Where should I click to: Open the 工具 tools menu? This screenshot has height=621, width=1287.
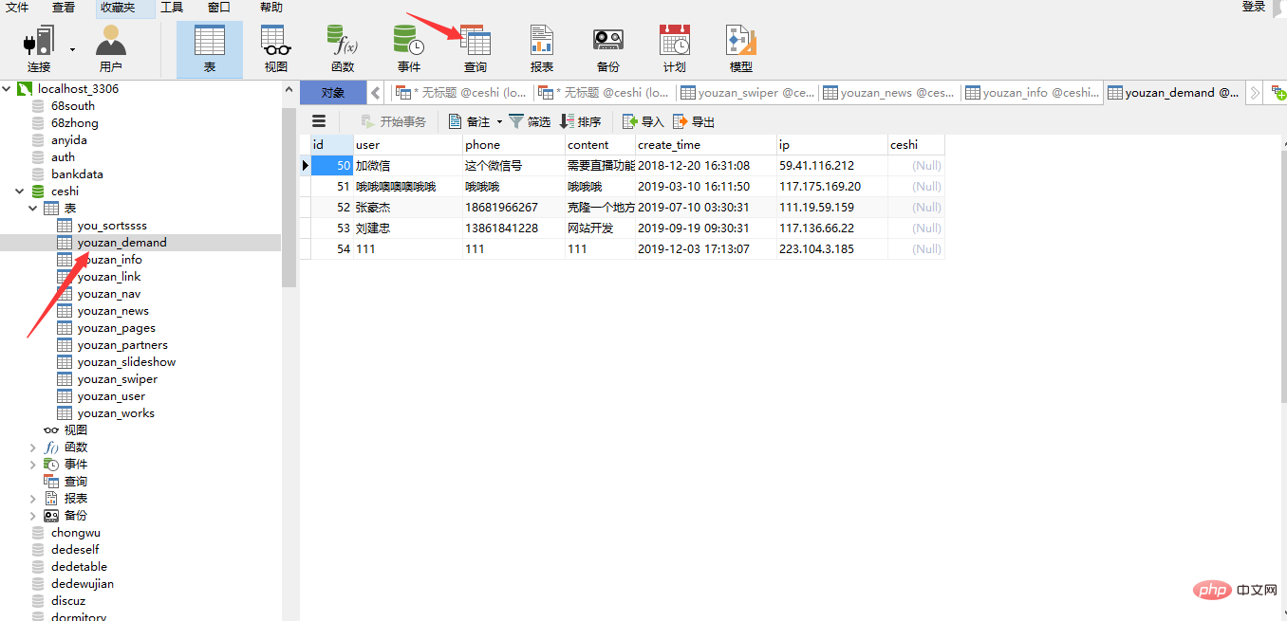pos(172,8)
